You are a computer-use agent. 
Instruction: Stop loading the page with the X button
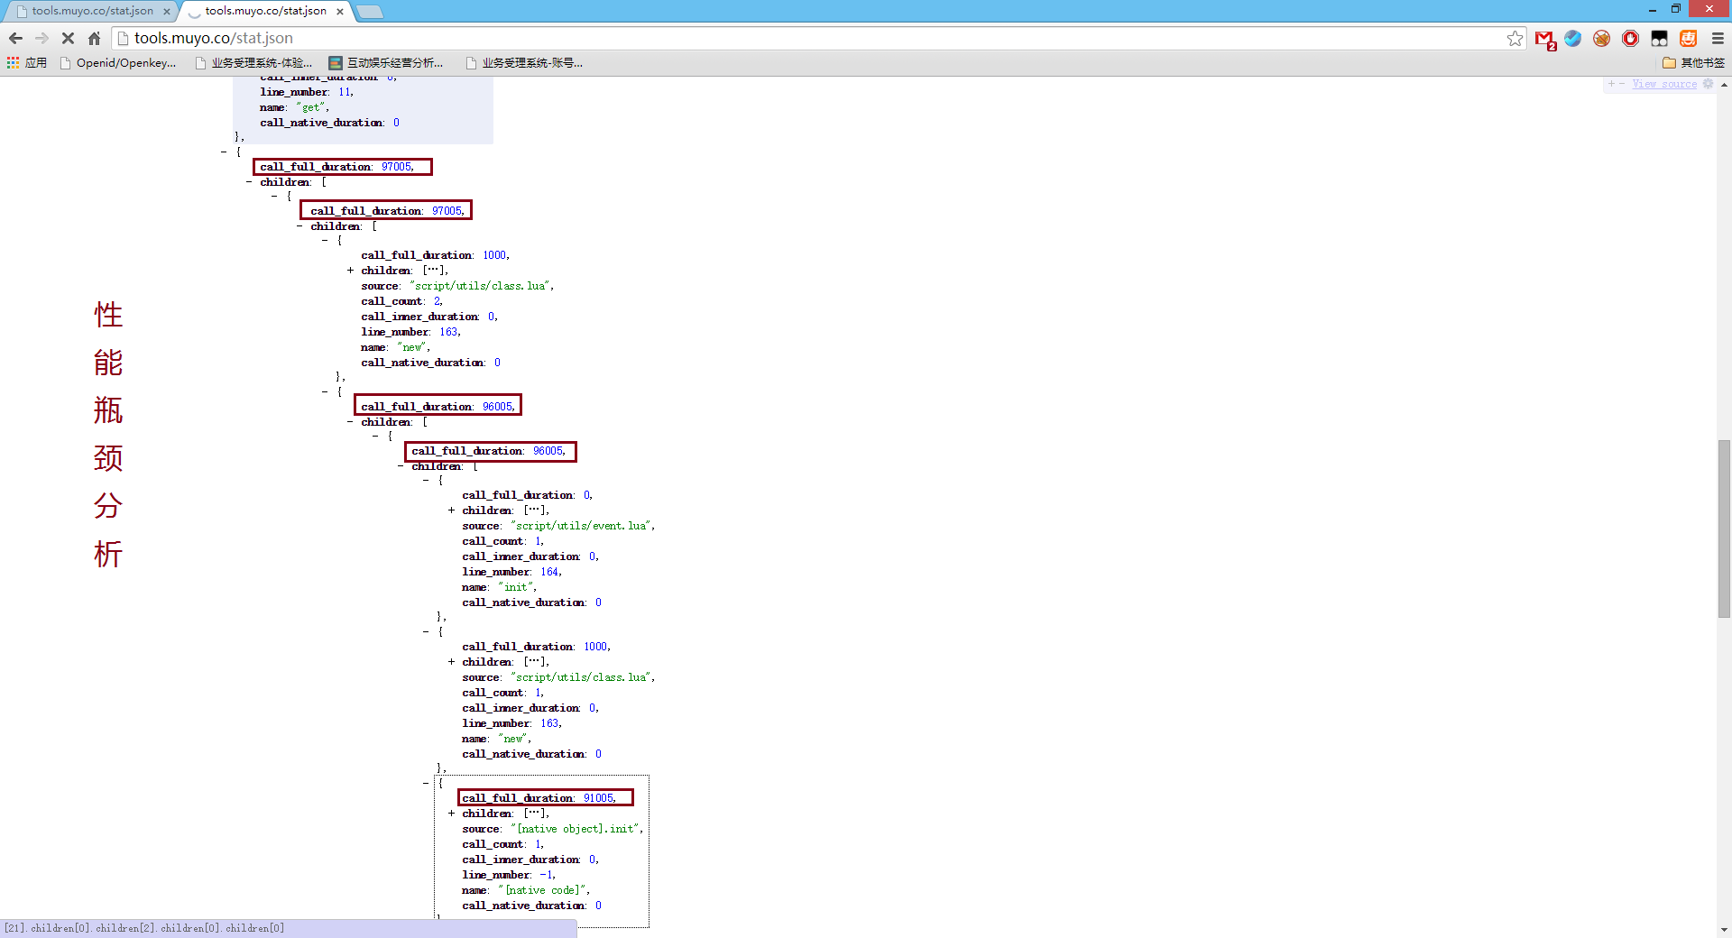coord(68,38)
